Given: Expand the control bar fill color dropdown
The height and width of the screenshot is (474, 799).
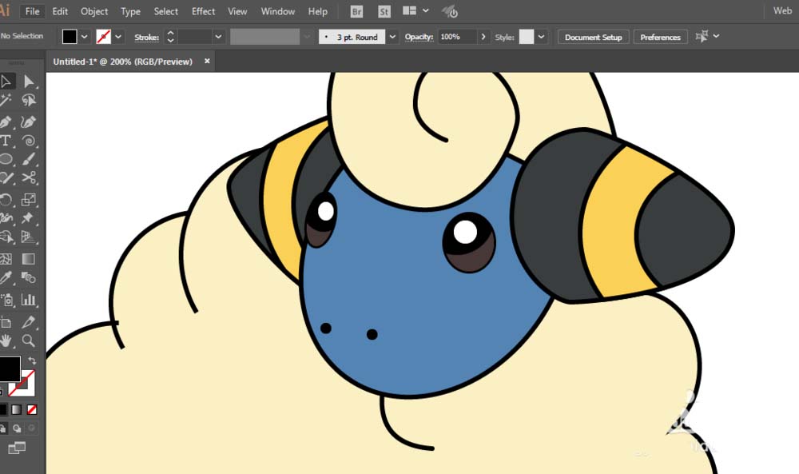Looking at the screenshot, I should coord(85,37).
